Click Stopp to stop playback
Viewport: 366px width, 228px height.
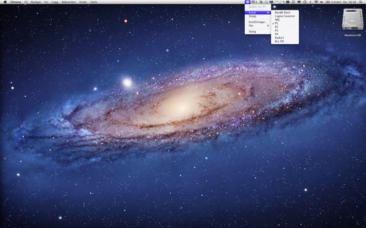258,16
